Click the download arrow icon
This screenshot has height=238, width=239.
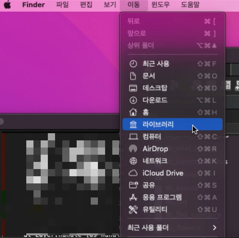point(133,100)
